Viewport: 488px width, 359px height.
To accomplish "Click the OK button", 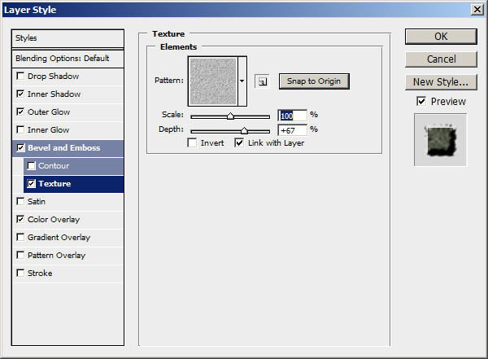I will 441,37.
